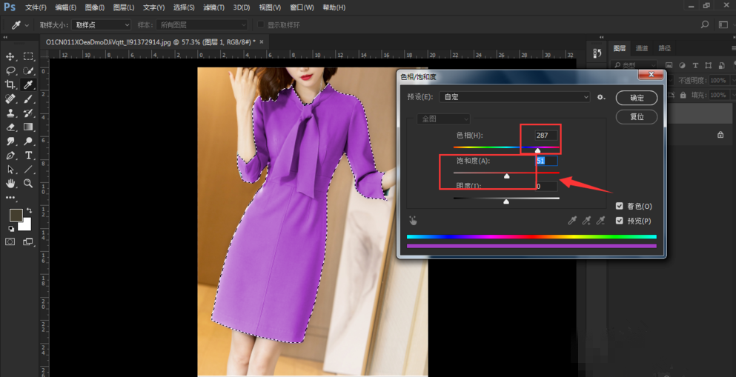This screenshot has width=736, height=377.
Task: Switch to the 通道 channels tab
Action: tap(643, 48)
